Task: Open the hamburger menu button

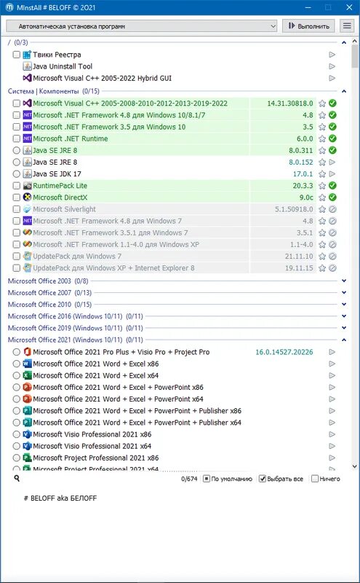Action: tap(347, 26)
